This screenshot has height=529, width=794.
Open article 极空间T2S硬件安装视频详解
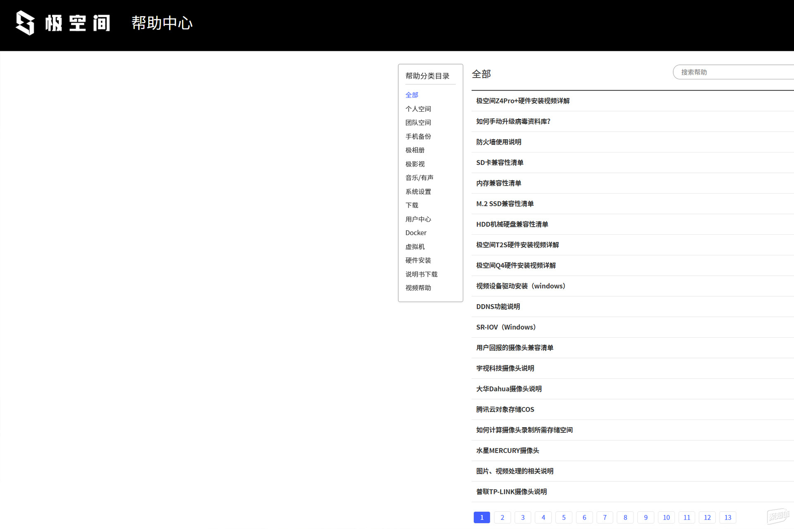[517, 245]
